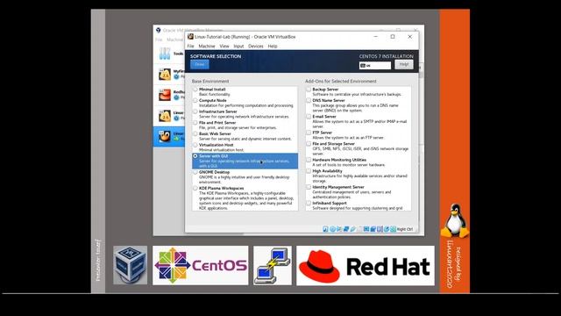Click the display indicator in the status bar
Viewport: 561px width, 316px height.
366,229
